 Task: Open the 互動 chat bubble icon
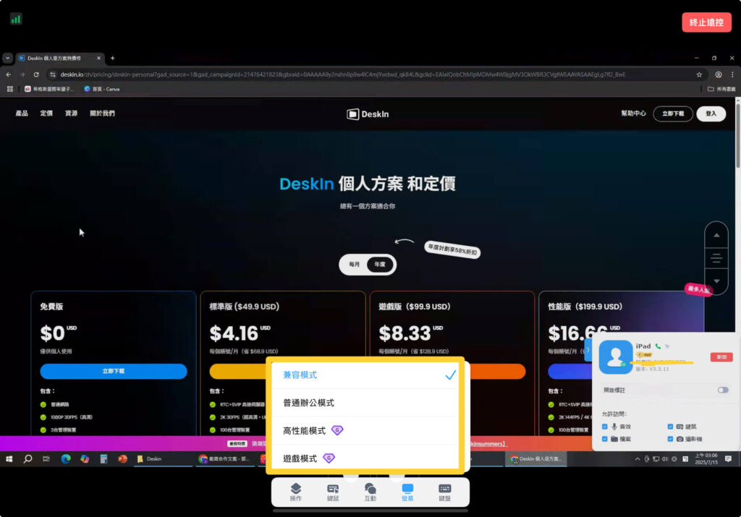click(370, 492)
